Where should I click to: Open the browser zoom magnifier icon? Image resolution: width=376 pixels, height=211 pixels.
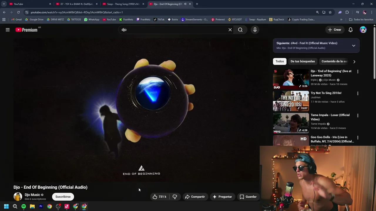(317, 12)
